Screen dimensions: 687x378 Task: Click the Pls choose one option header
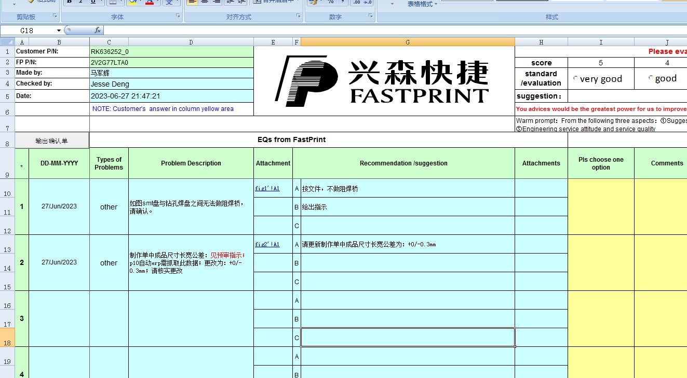point(601,163)
